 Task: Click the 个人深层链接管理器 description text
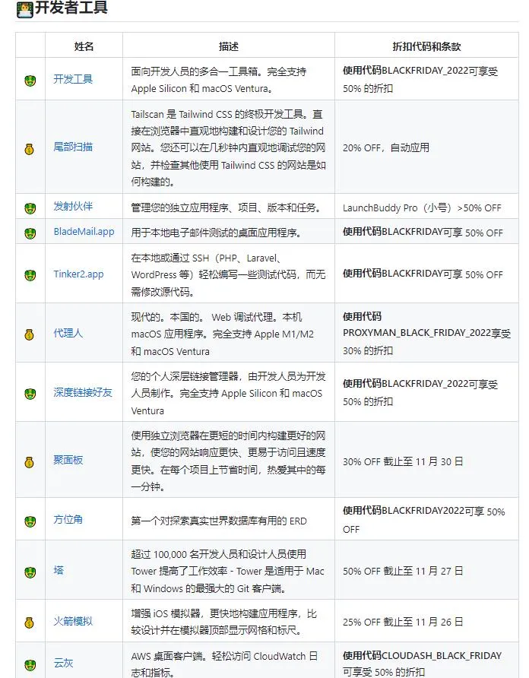[x=228, y=394]
